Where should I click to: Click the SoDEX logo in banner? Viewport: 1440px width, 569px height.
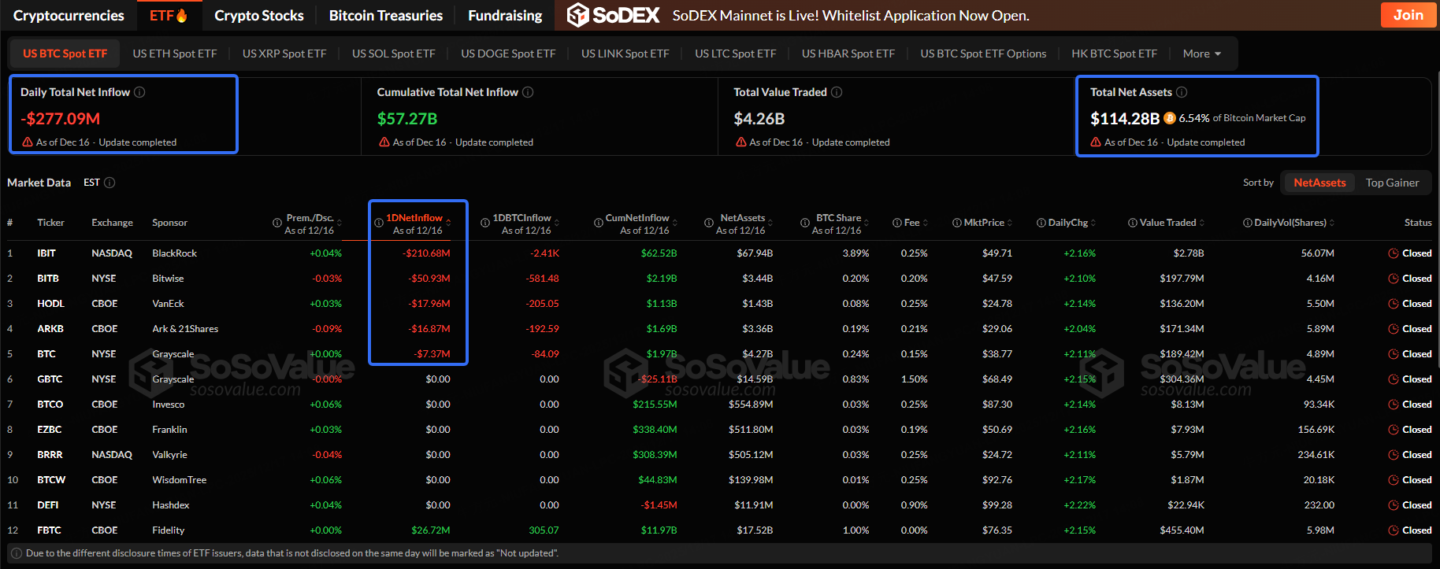click(614, 15)
